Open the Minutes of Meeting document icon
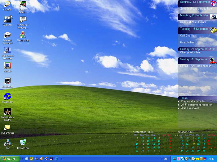This screenshot has height=162, width=217. pyautogui.click(x=23, y=23)
